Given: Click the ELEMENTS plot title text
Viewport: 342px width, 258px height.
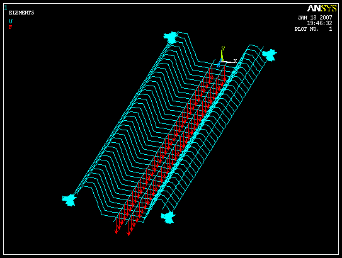Looking at the screenshot, I should click(21, 13).
